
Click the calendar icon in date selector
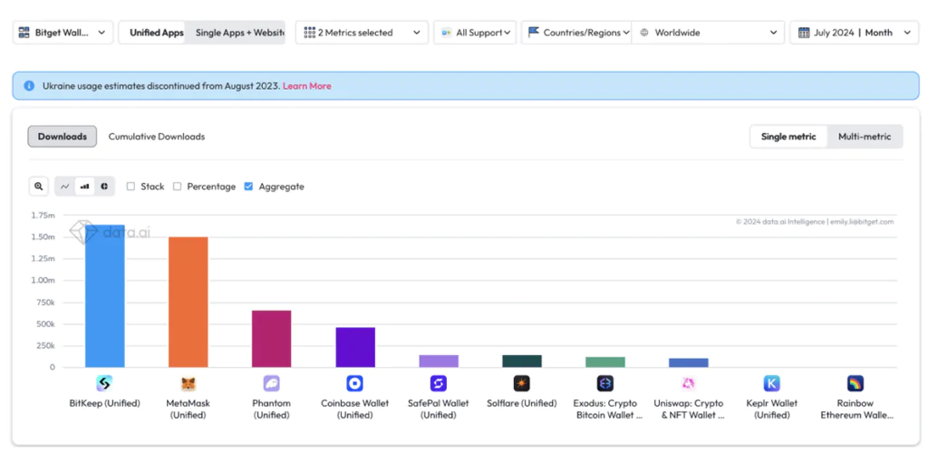pos(803,33)
